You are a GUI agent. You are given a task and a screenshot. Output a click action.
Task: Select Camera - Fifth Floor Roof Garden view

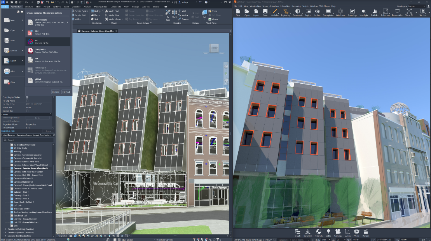[28, 172]
